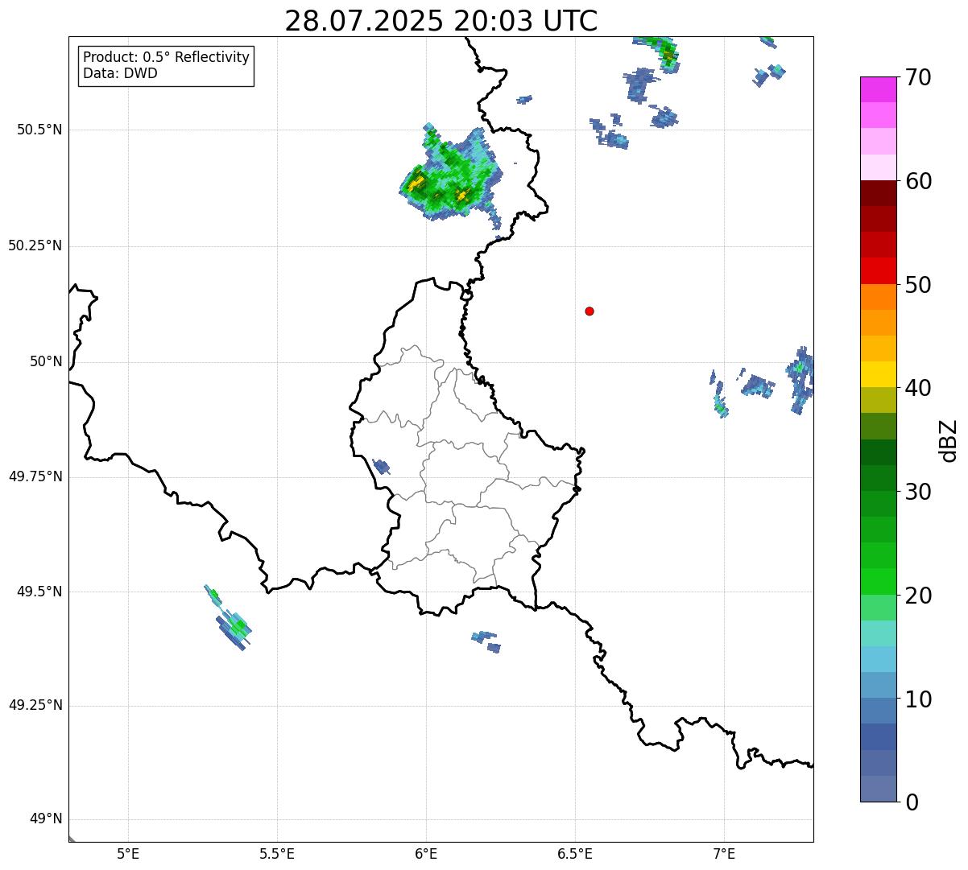
Task: Click the 50°N latitude label
Action: 46,361
